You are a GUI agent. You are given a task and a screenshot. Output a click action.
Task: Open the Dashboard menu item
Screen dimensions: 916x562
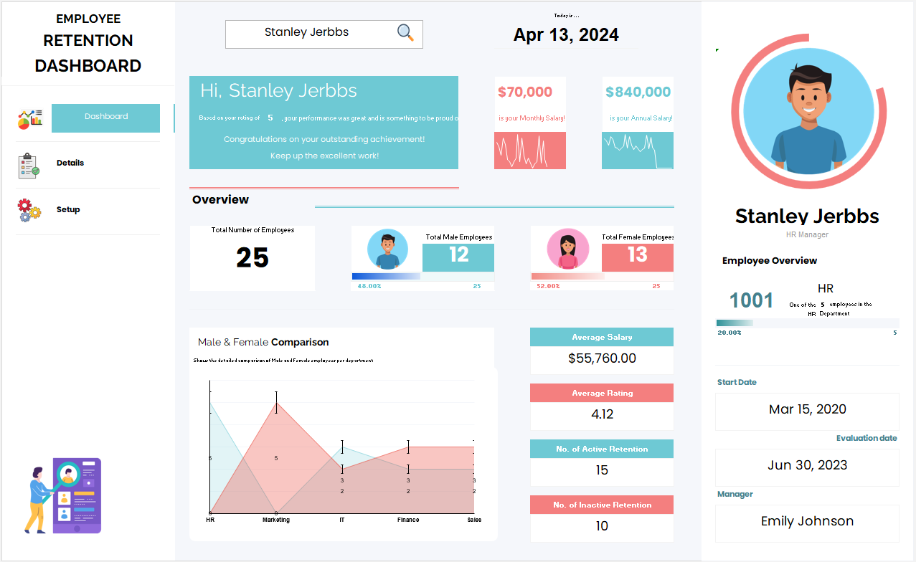(106, 118)
